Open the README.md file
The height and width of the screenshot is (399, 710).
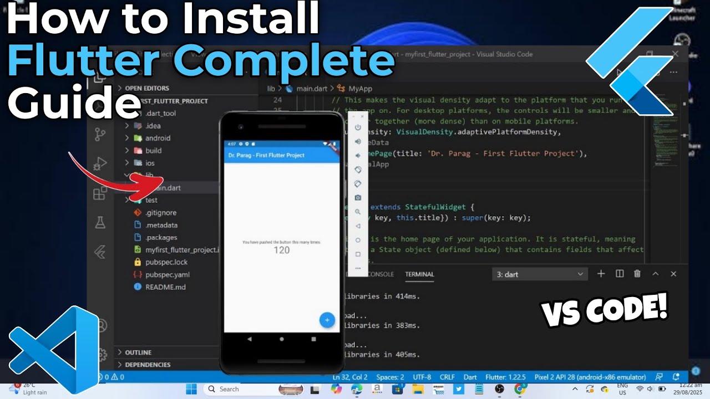click(x=165, y=287)
